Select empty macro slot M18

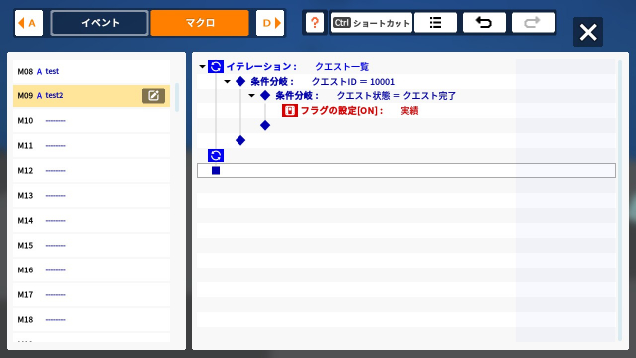pyautogui.click(x=91, y=320)
